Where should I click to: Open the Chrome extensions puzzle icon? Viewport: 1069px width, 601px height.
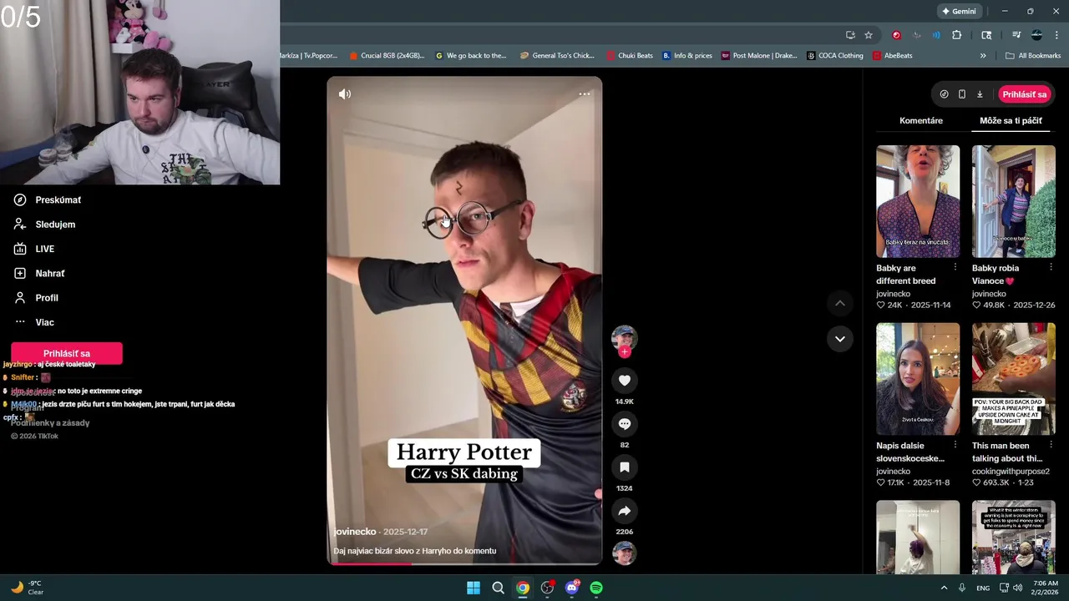coord(957,35)
